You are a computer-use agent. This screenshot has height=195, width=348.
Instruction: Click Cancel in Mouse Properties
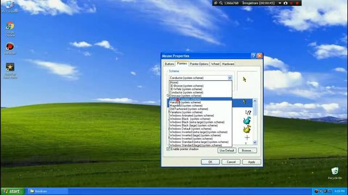pyautogui.click(x=231, y=162)
